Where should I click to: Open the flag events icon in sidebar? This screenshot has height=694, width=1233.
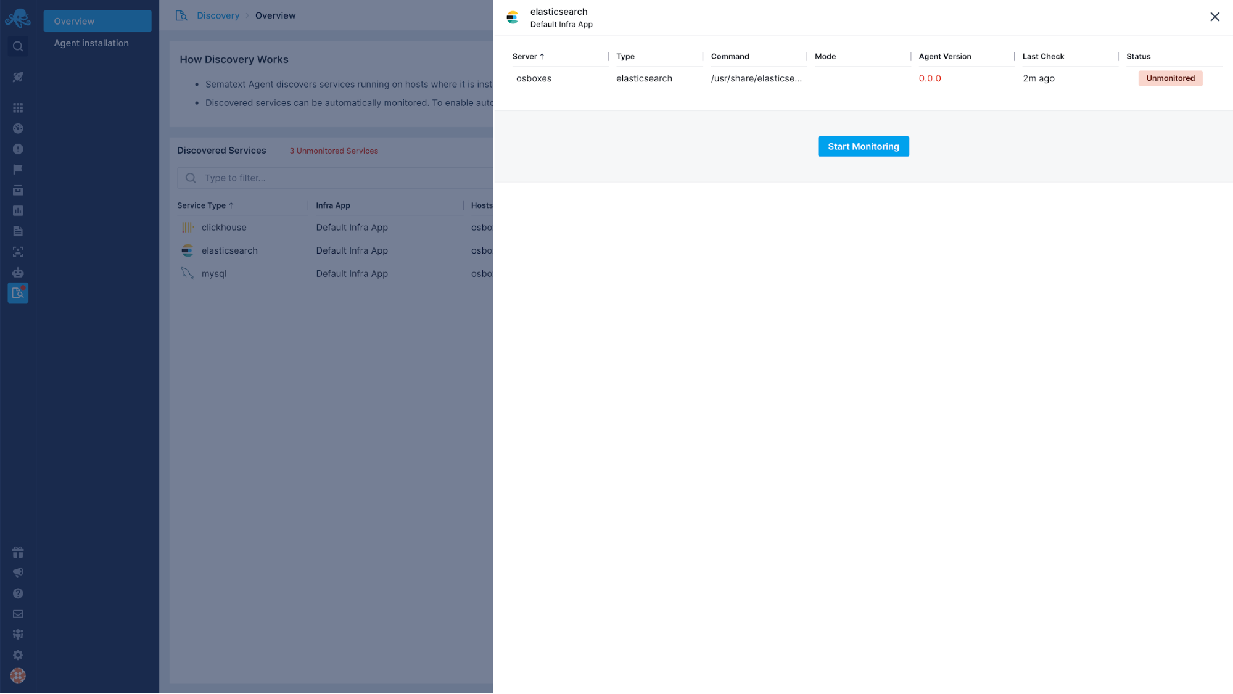coord(18,170)
